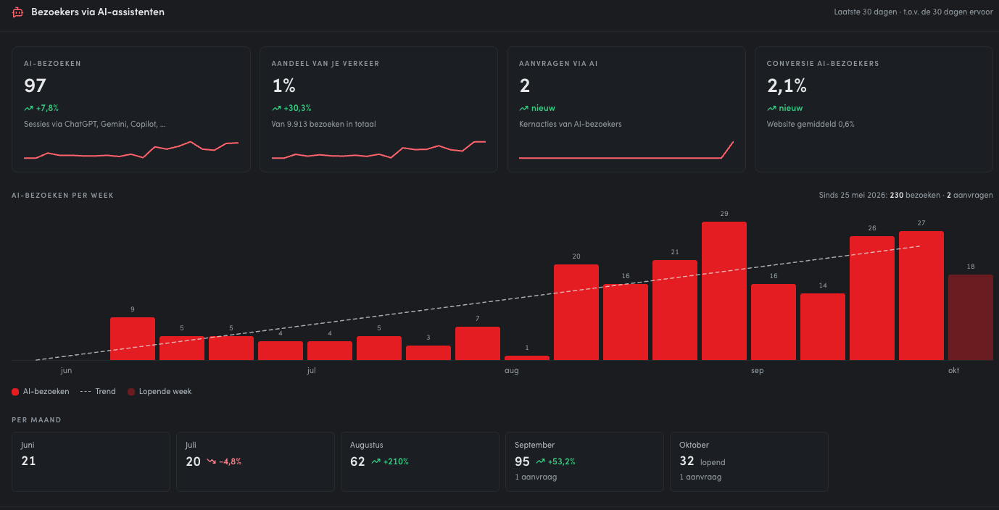Click the green trend arrow beside +7,8%
Image resolution: width=999 pixels, height=510 pixels.
click(x=28, y=108)
